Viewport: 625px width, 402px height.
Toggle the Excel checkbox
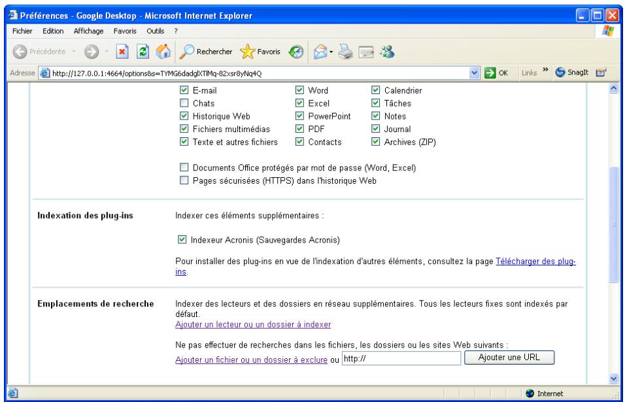(299, 103)
